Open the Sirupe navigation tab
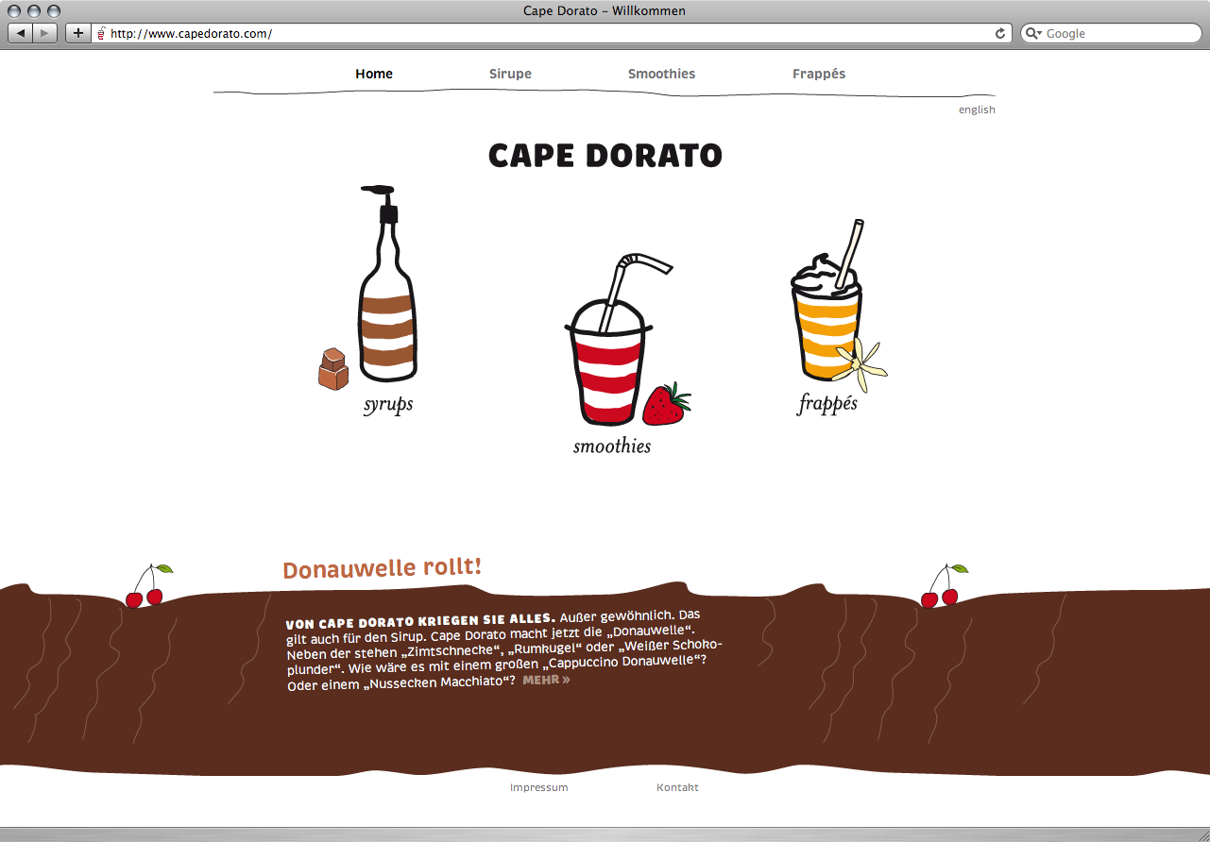1210x842 pixels. pos(510,74)
